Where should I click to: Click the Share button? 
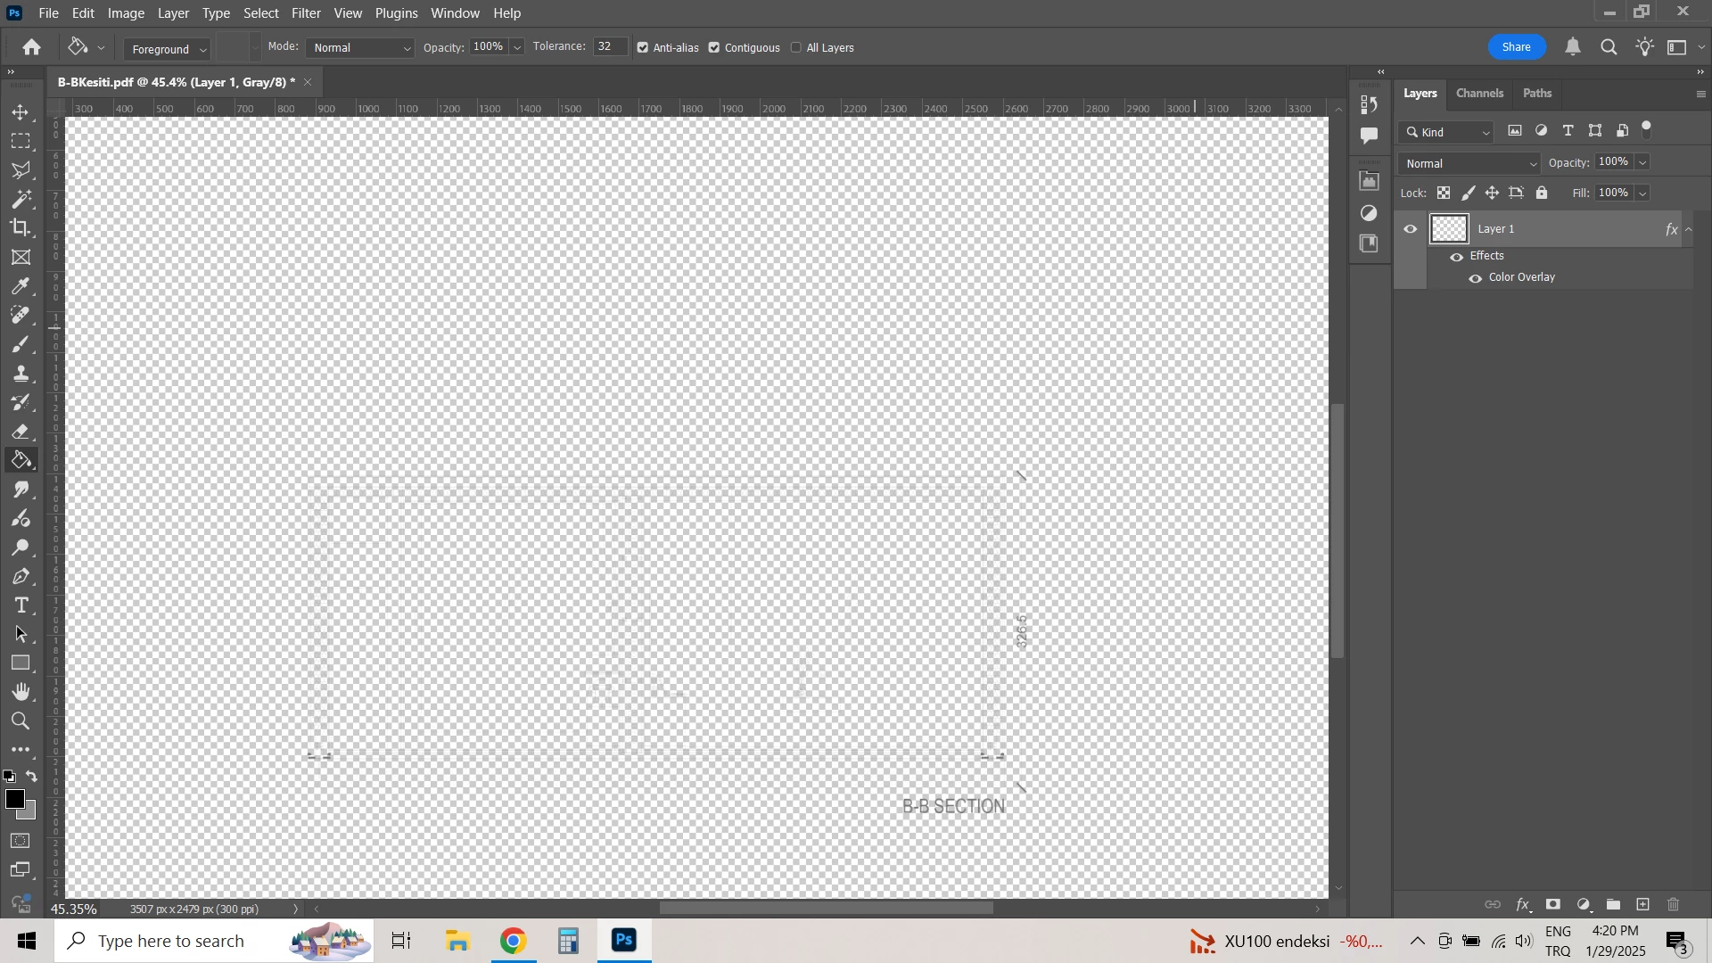click(x=1516, y=47)
